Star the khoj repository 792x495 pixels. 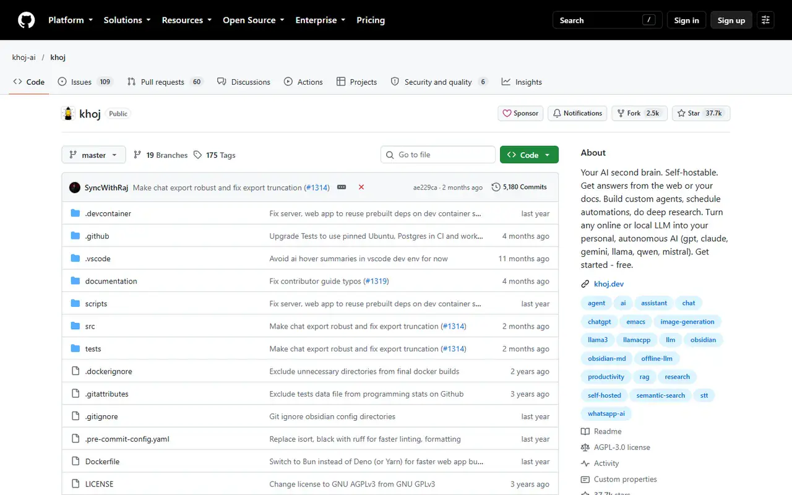point(701,113)
